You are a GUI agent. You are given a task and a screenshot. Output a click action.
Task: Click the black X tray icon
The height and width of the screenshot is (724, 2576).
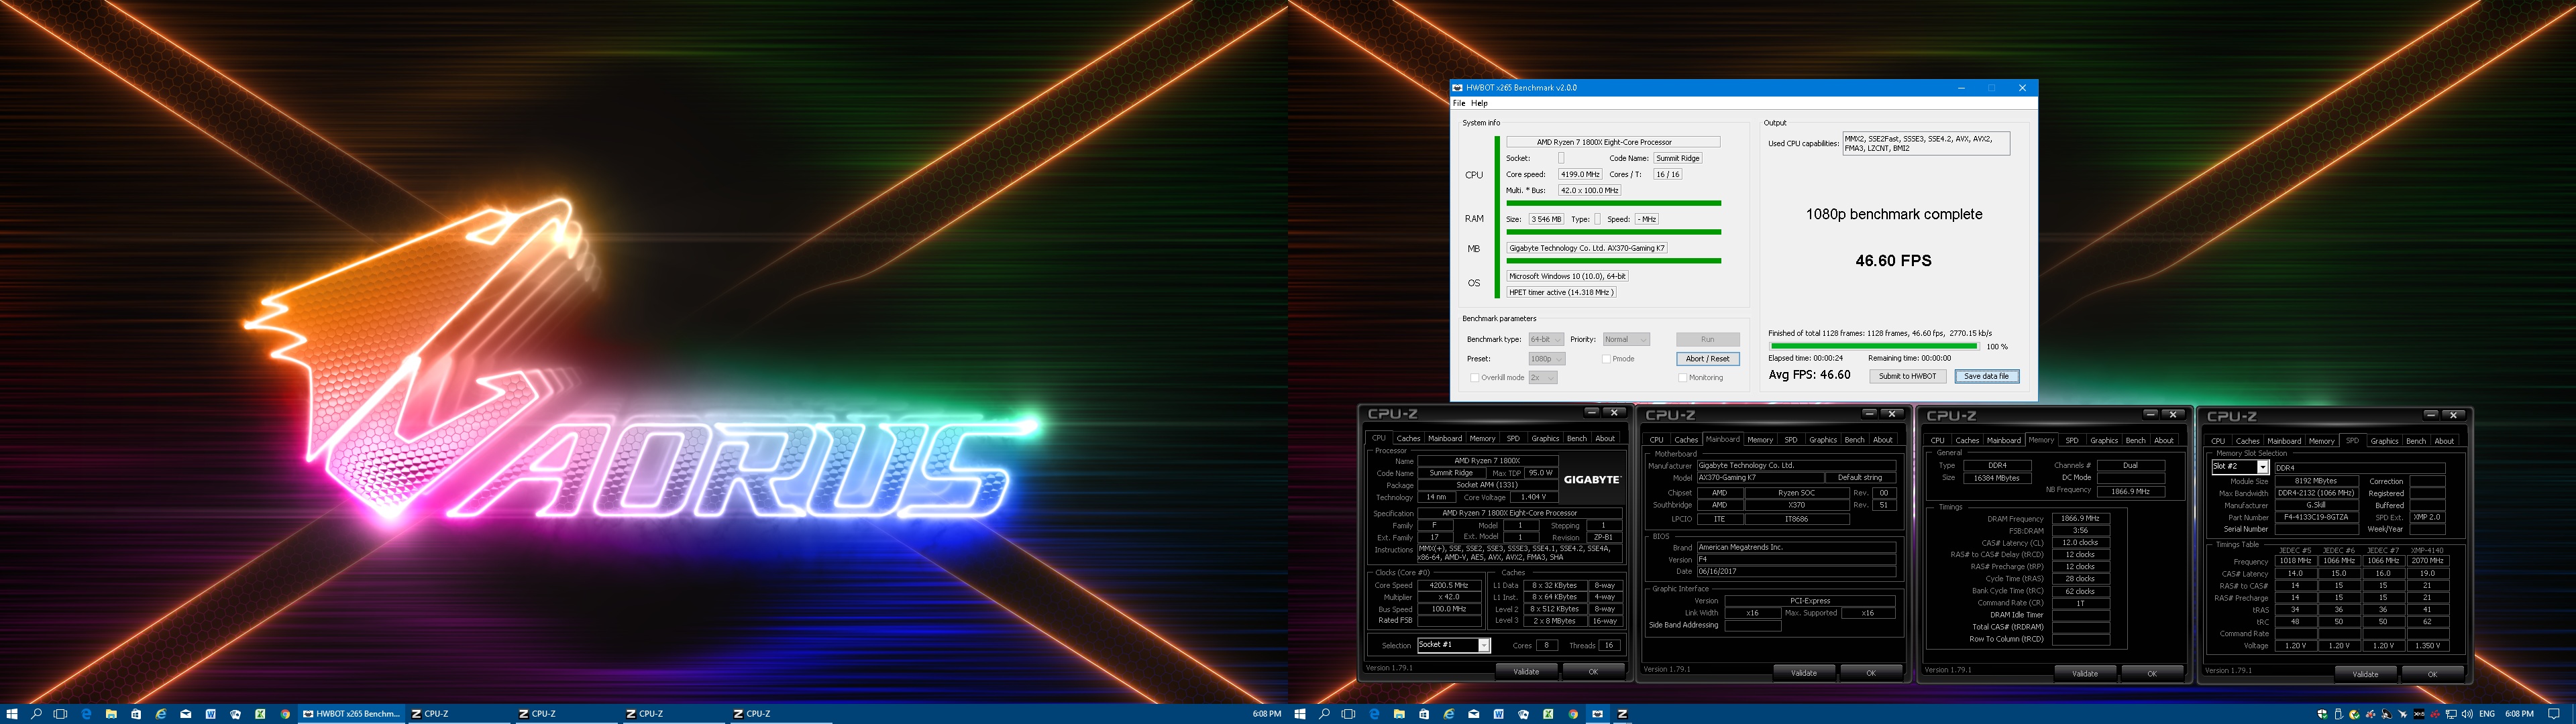coord(2419,714)
